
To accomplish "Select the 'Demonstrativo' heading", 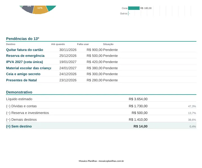I will [x=19, y=92].
